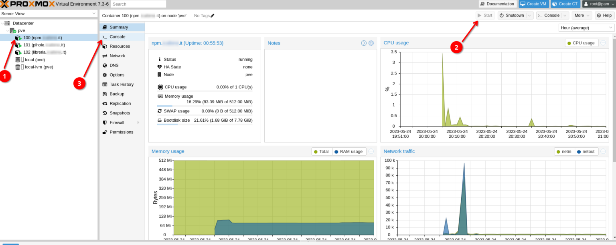Click the Node building icon
Image resolution: width=616 pixels, height=245 pixels.
tap(160, 74)
